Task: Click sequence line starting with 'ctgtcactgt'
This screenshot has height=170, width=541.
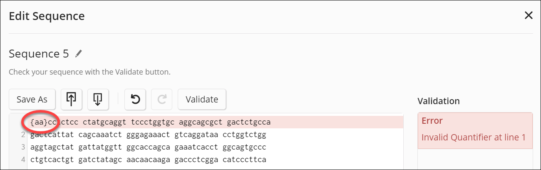Action: (148, 160)
